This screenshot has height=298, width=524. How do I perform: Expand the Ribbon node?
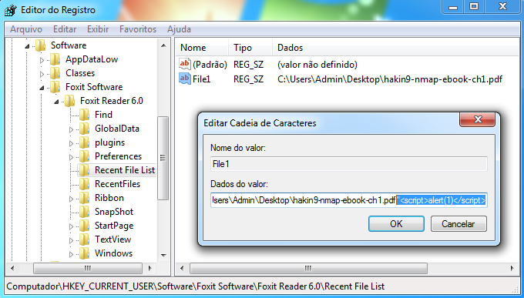71,199
